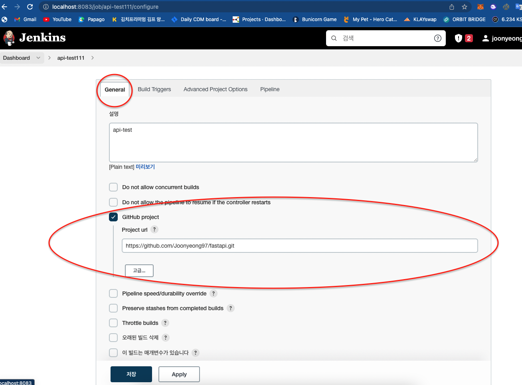Open the joonyeong user profile
The width and height of the screenshot is (522, 385).
[502, 38]
